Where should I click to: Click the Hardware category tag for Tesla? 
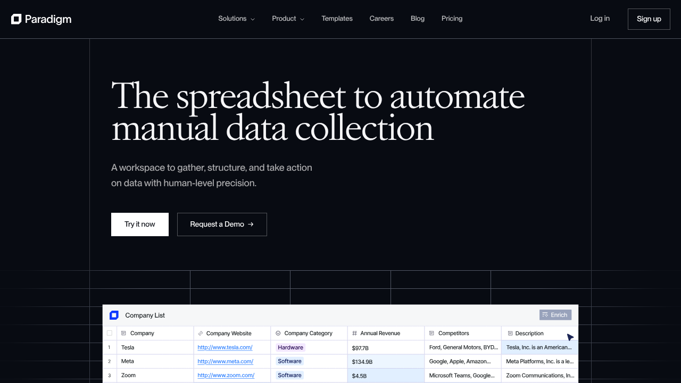tap(290, 347)
